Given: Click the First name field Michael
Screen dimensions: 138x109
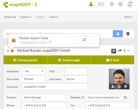Looking at the screenshot, I should pyautogui.click(x=33, y=79).
